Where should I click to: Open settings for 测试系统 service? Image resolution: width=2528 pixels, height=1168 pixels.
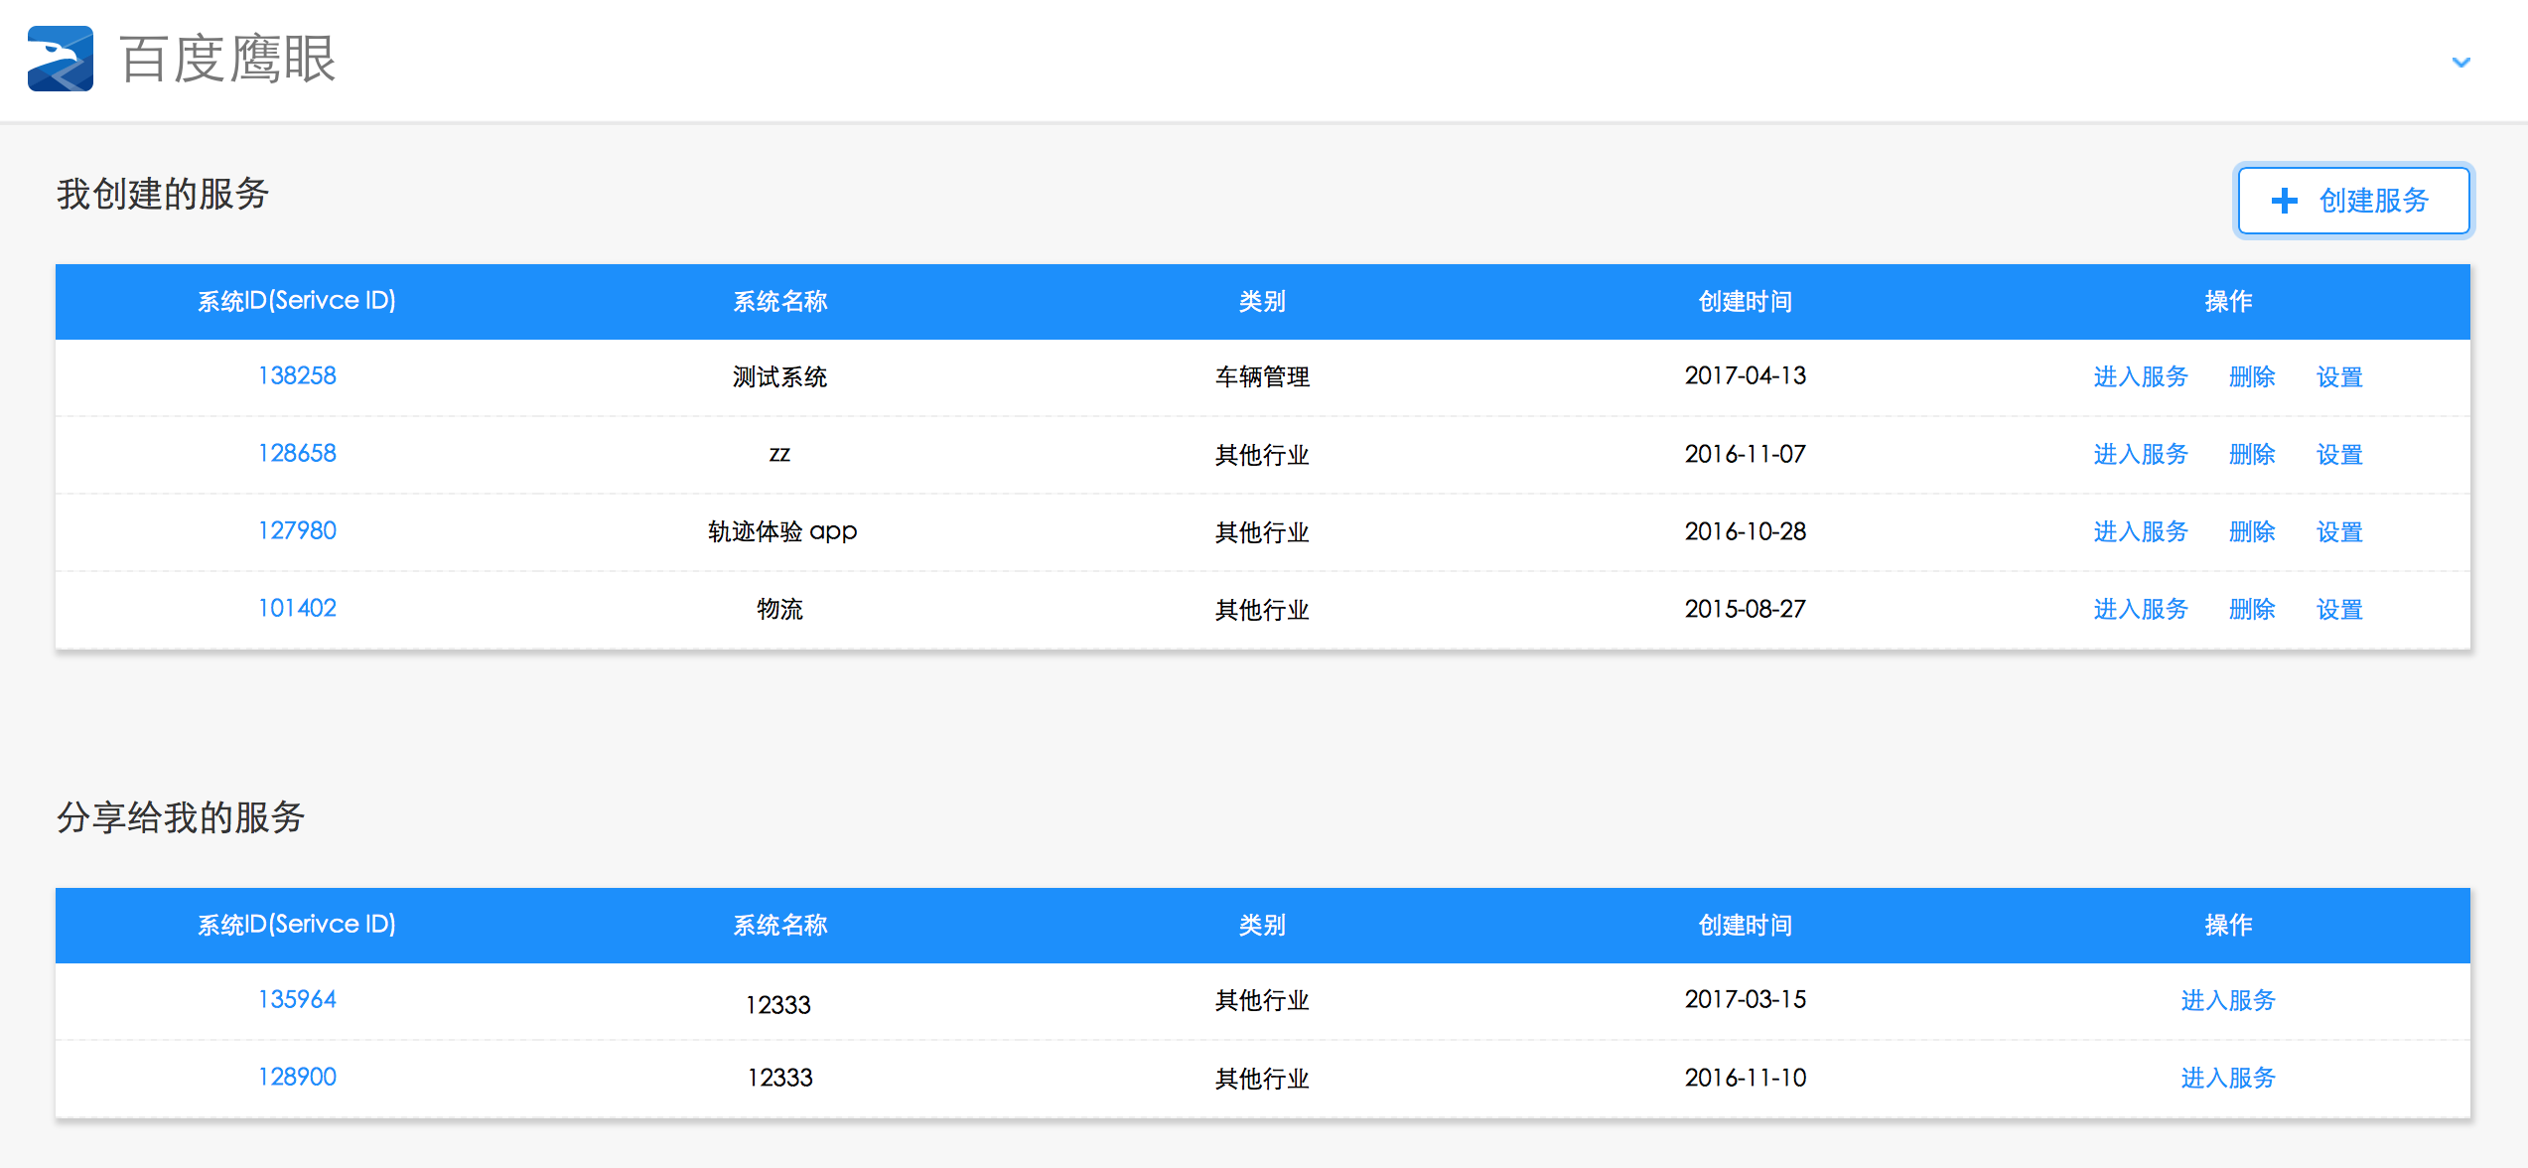[2338, 376]
